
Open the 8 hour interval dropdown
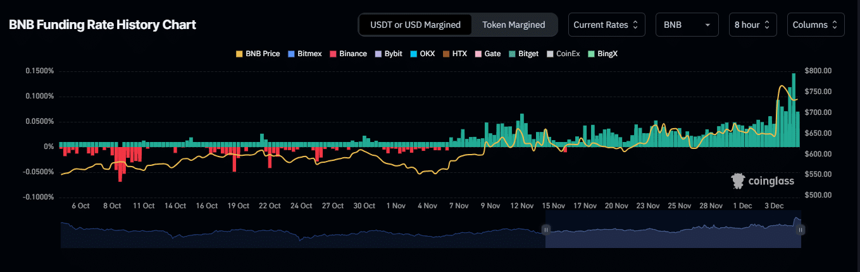click(x=752, y=25)
